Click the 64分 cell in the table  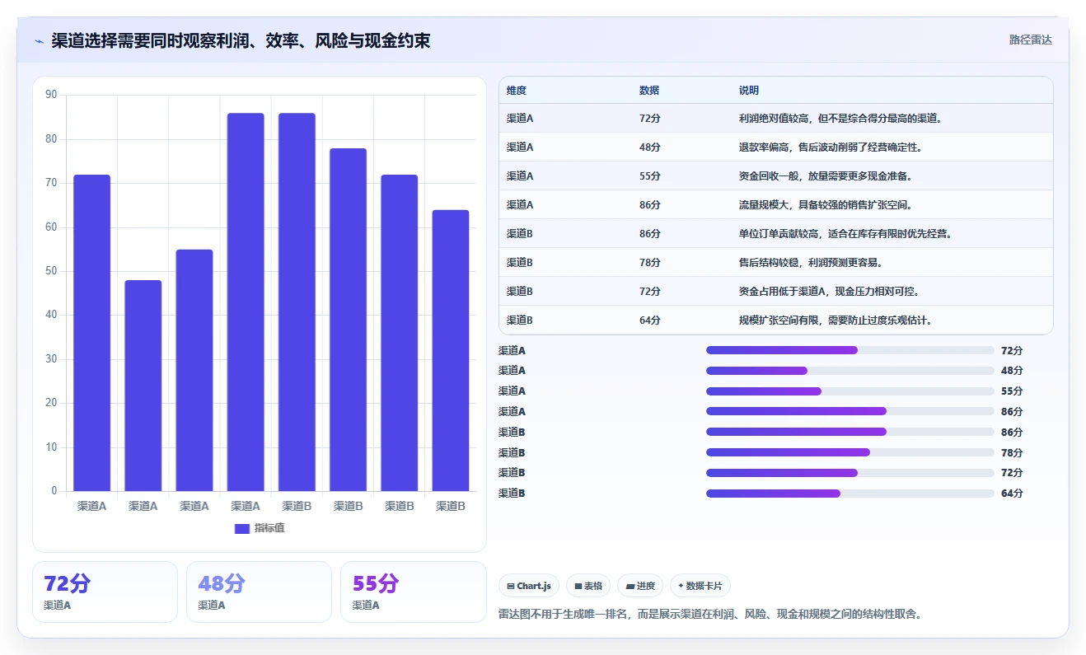coord(650,320)
